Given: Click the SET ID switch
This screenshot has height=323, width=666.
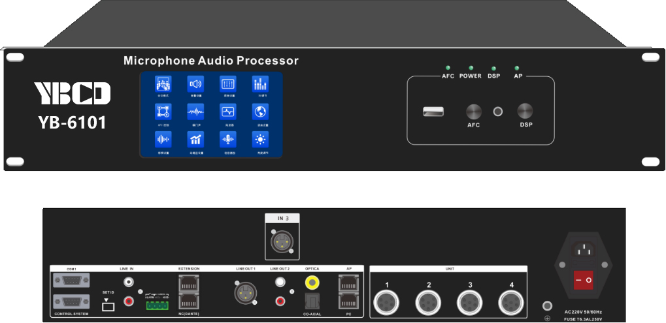Looking at the screenshot, I should [x=108, y=305].
